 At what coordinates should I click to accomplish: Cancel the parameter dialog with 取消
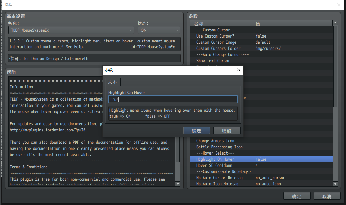click(x=227, y=131)
